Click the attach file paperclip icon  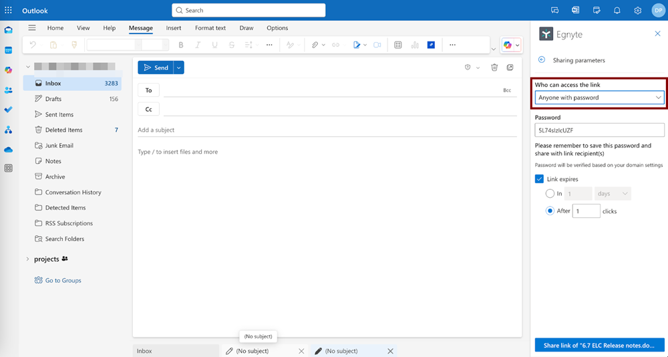pyautogui.click(x=315, y=45)
